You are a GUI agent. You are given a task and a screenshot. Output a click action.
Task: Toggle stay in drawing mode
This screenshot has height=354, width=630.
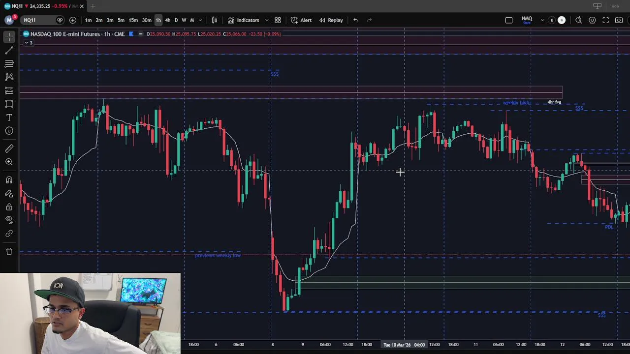(x=9, y=193)
